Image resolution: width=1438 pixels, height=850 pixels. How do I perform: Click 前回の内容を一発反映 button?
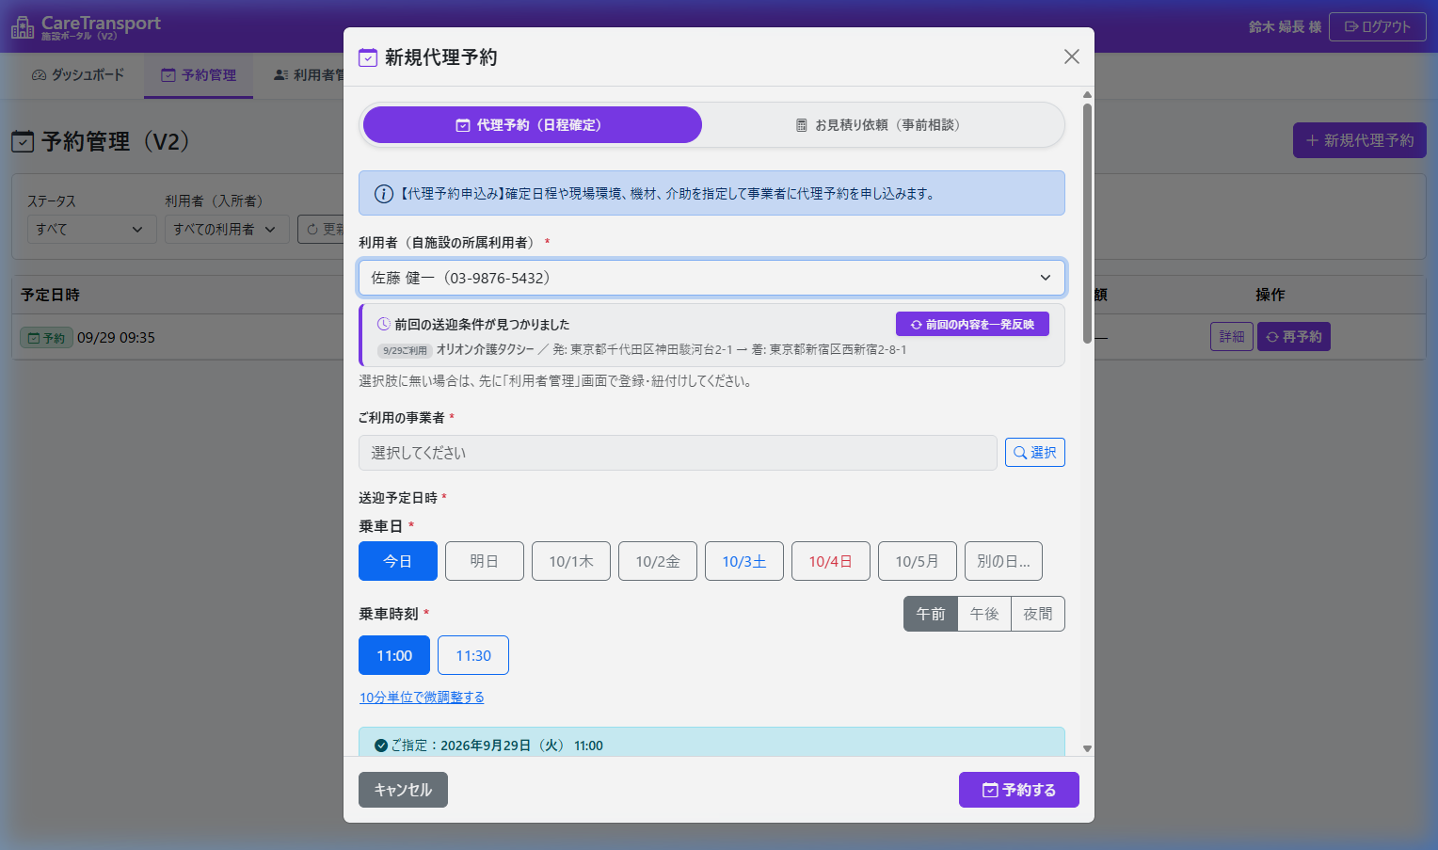point(972,324)
